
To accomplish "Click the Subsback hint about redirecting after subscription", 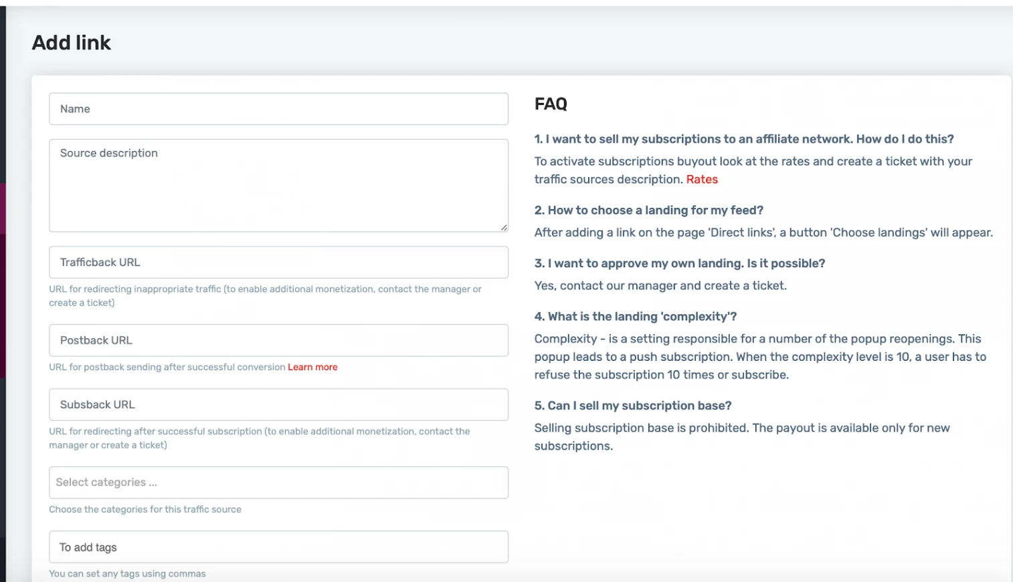I will coord(260,438).
